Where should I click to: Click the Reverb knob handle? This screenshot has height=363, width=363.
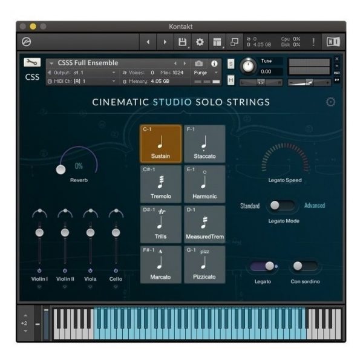coord(60,169)
